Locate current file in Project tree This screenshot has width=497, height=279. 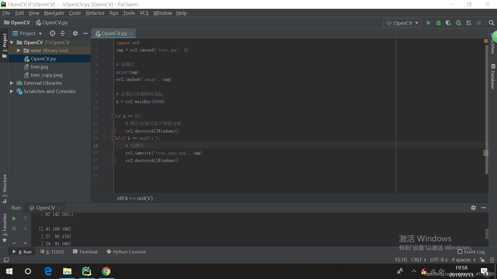coord(53,33)
